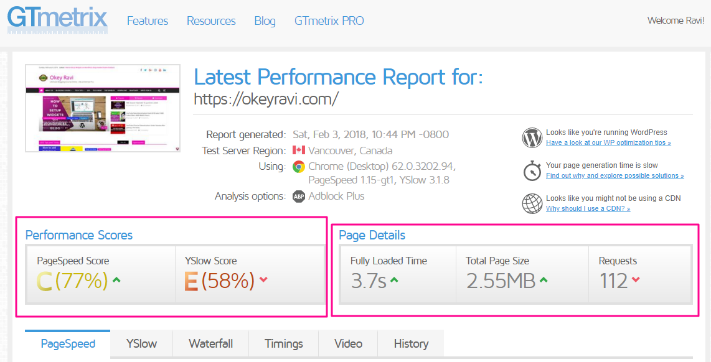This screenshot has height=362, width=711.
Task: Click the PageSpeed 1.15-gt1, YSlow 3.1.8 text
Action: [379, 180]
